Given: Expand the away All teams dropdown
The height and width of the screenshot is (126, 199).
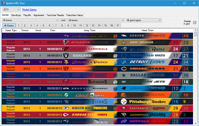Looking at the screenshot, I should coord(31,20).
